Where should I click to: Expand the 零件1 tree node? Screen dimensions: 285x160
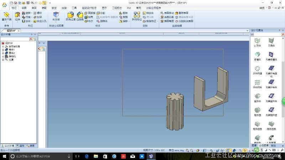pos(3,49)
